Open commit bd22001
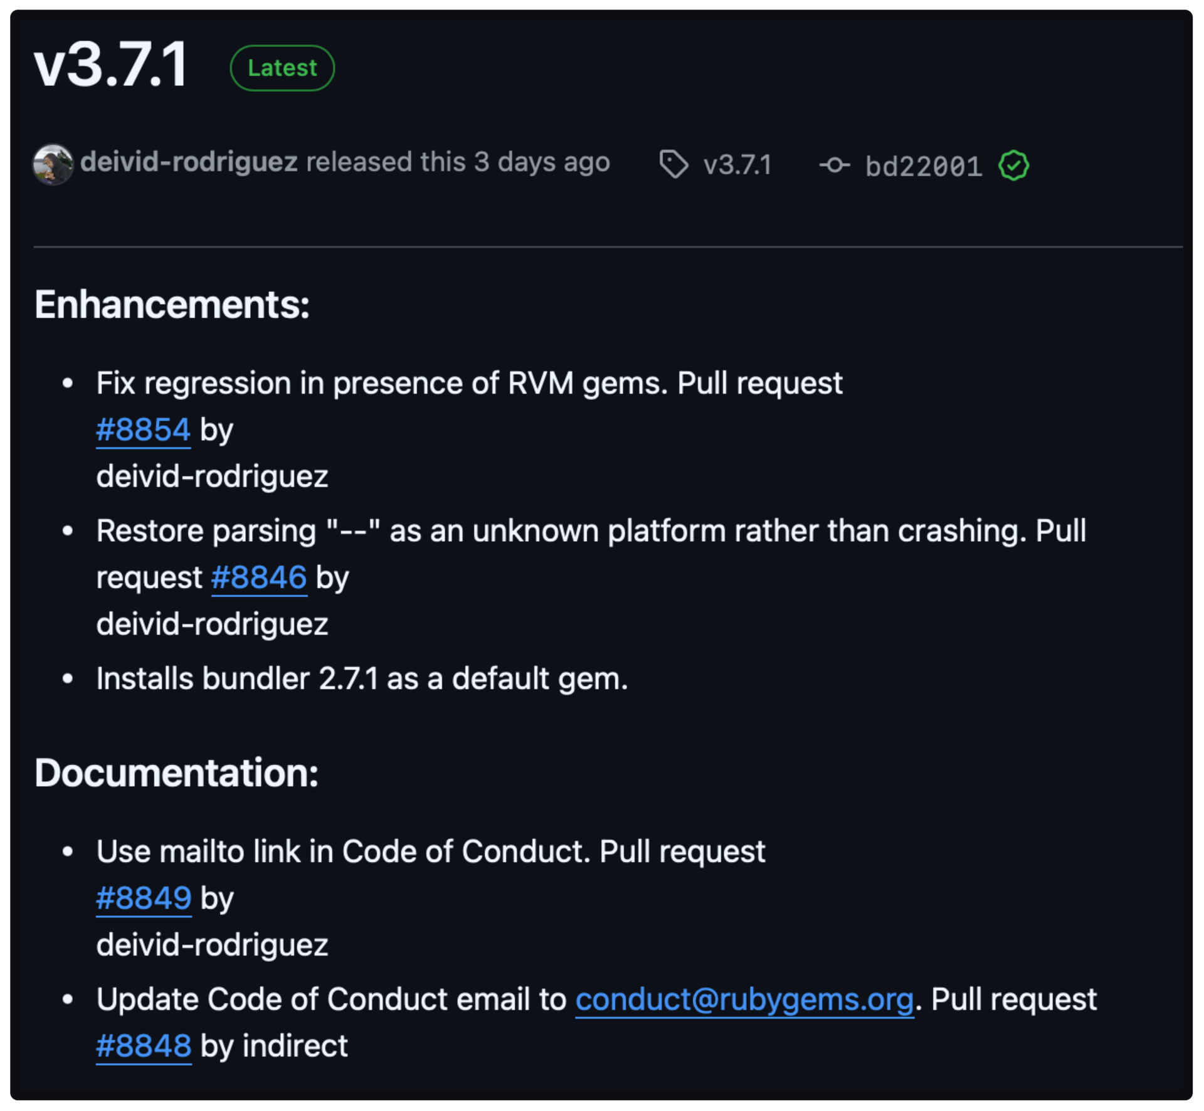The height and width of the screenshot is (1111, 1204). [x=923, y=166]
